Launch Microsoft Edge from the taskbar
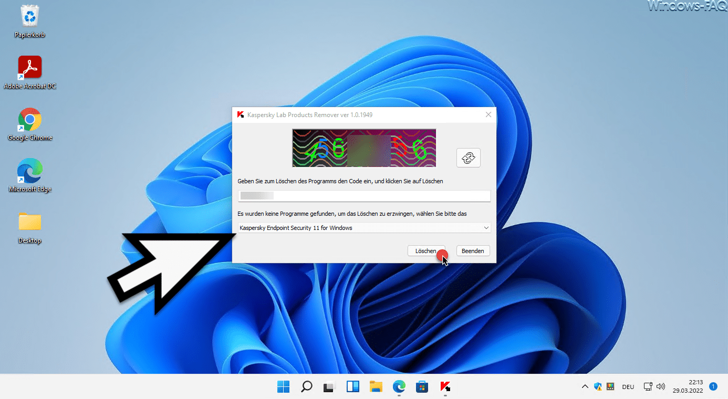The width and height of the screenshot is (728, 399). 399,387
